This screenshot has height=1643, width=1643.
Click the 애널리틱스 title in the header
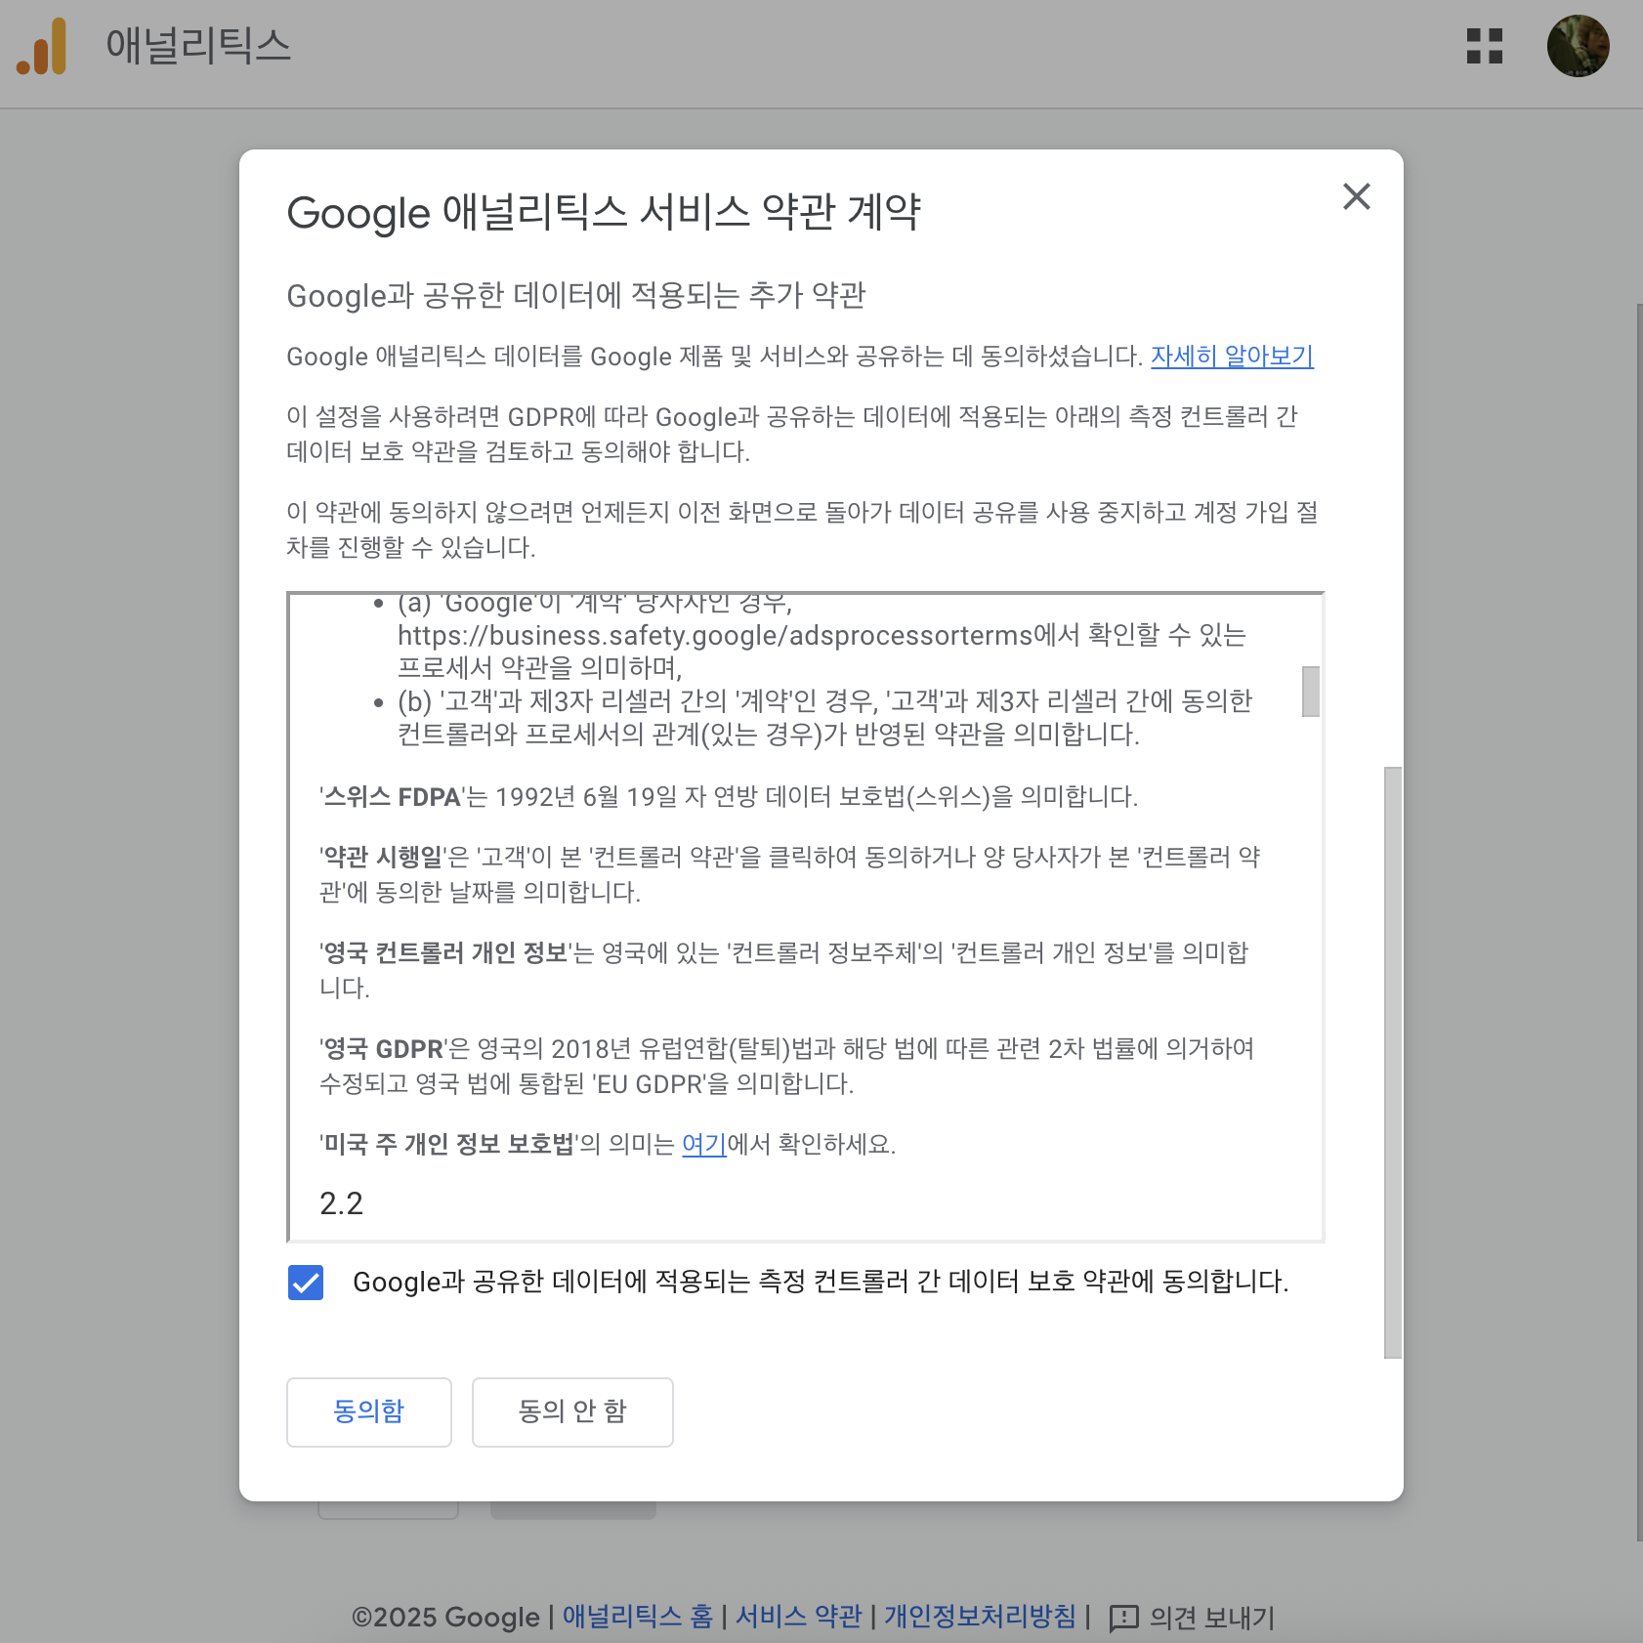198,46
